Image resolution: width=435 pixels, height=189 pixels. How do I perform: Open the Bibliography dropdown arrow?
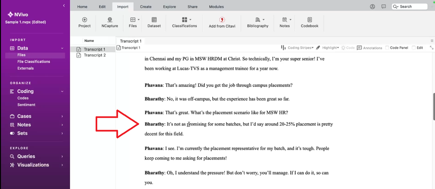coord(263,19)
